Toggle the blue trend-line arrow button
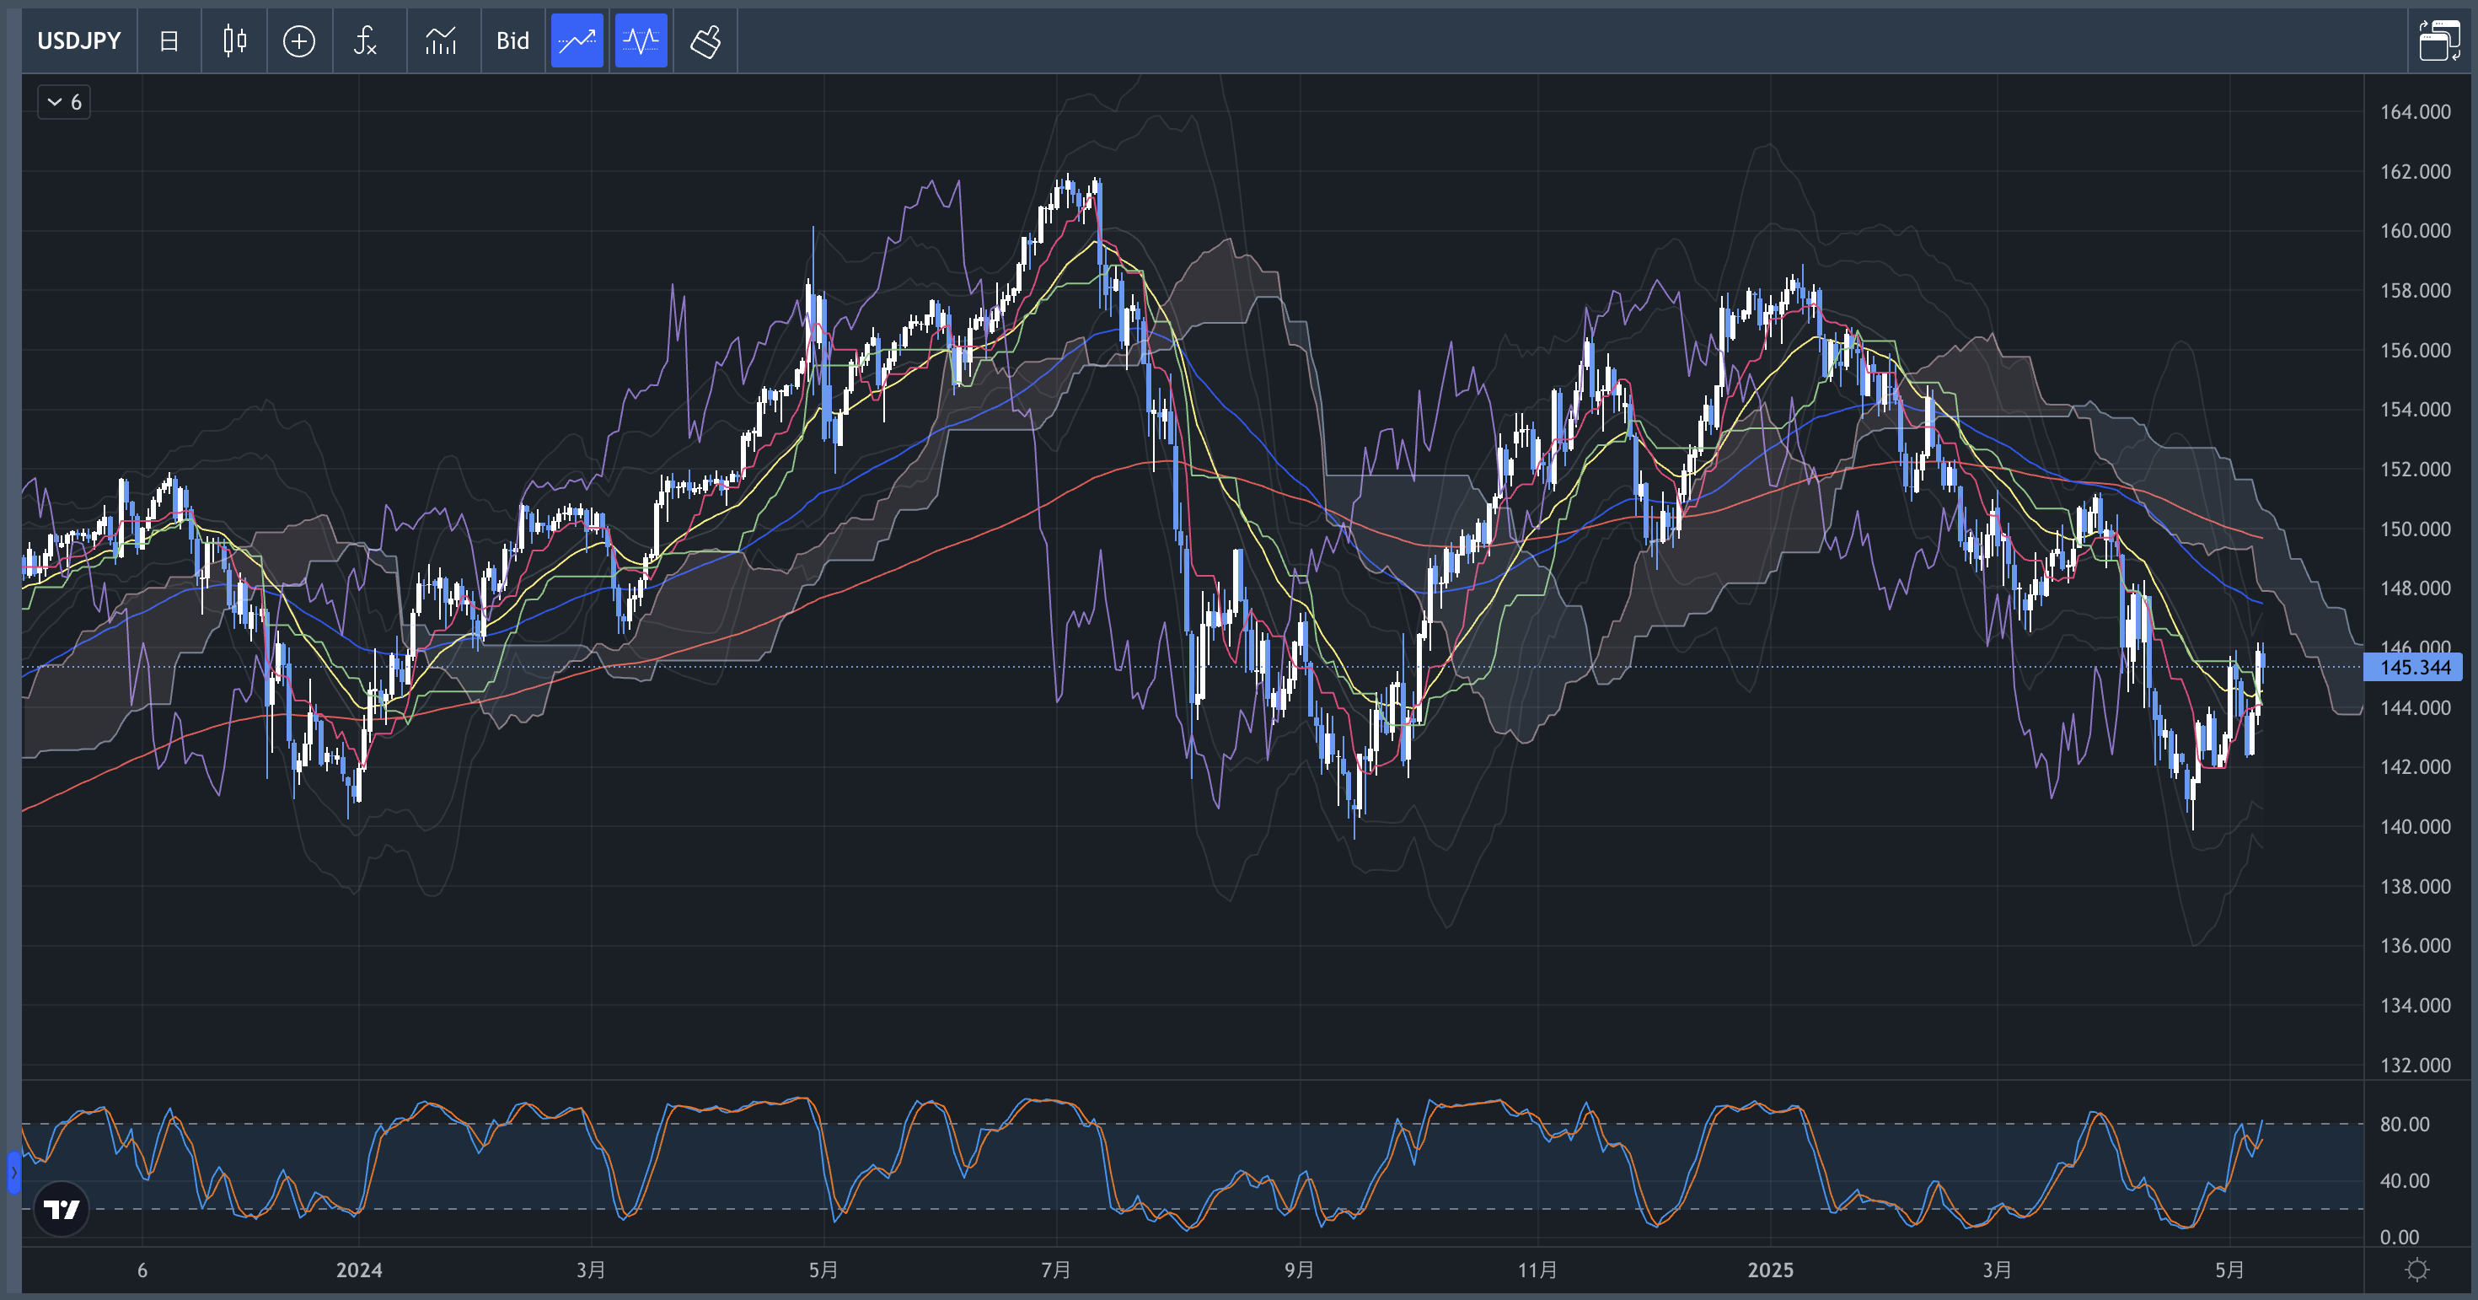 click(x=577, y=40)
